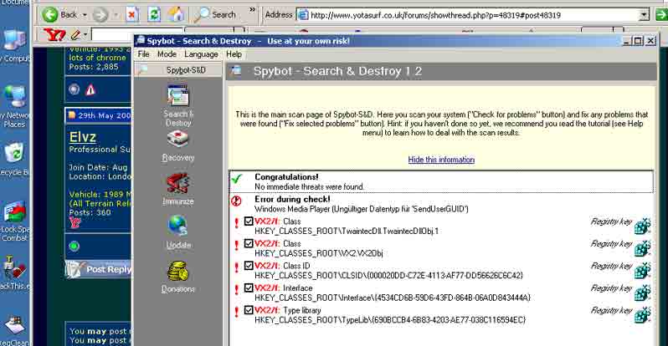Click into the browser Address URL field
Viewport: 668px width, 346px height.
pyautogui.click(x=469, y=14)
